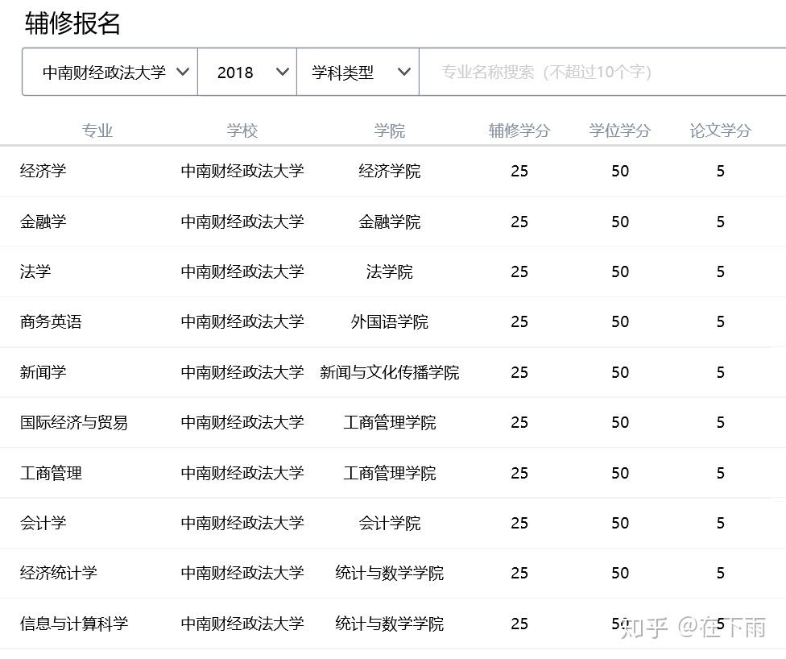
Task: Expand the 学科类型 dropdown
Action: click(x=358, y=72)
